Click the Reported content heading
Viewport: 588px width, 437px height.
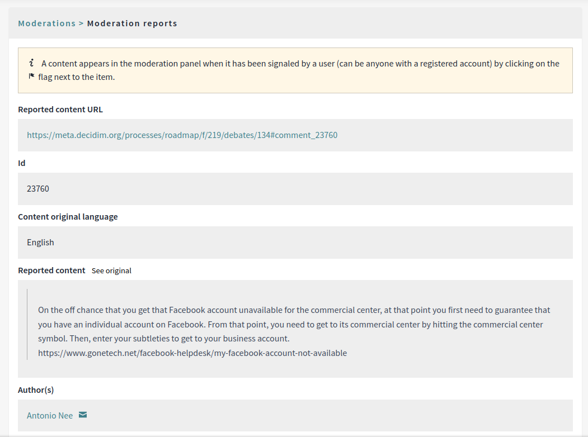coord(51,270)
